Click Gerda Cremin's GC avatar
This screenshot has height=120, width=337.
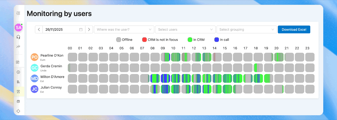click(35, 68)
